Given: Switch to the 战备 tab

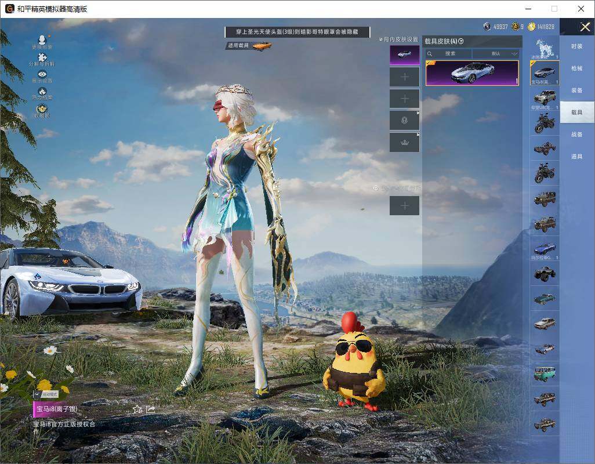Looking at the screenshot, I should point(577,135).
